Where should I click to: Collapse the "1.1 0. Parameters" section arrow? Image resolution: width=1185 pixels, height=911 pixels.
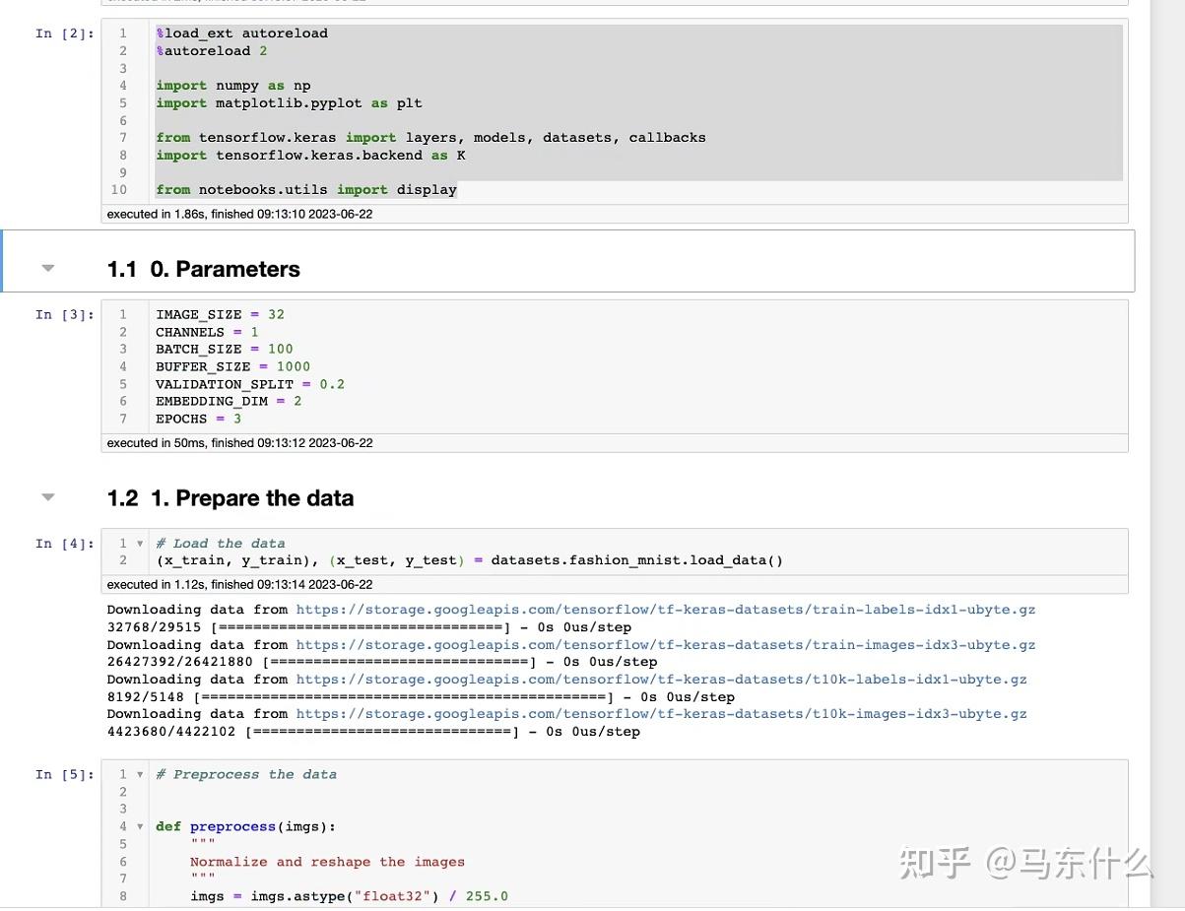click(x=47, y=268)
